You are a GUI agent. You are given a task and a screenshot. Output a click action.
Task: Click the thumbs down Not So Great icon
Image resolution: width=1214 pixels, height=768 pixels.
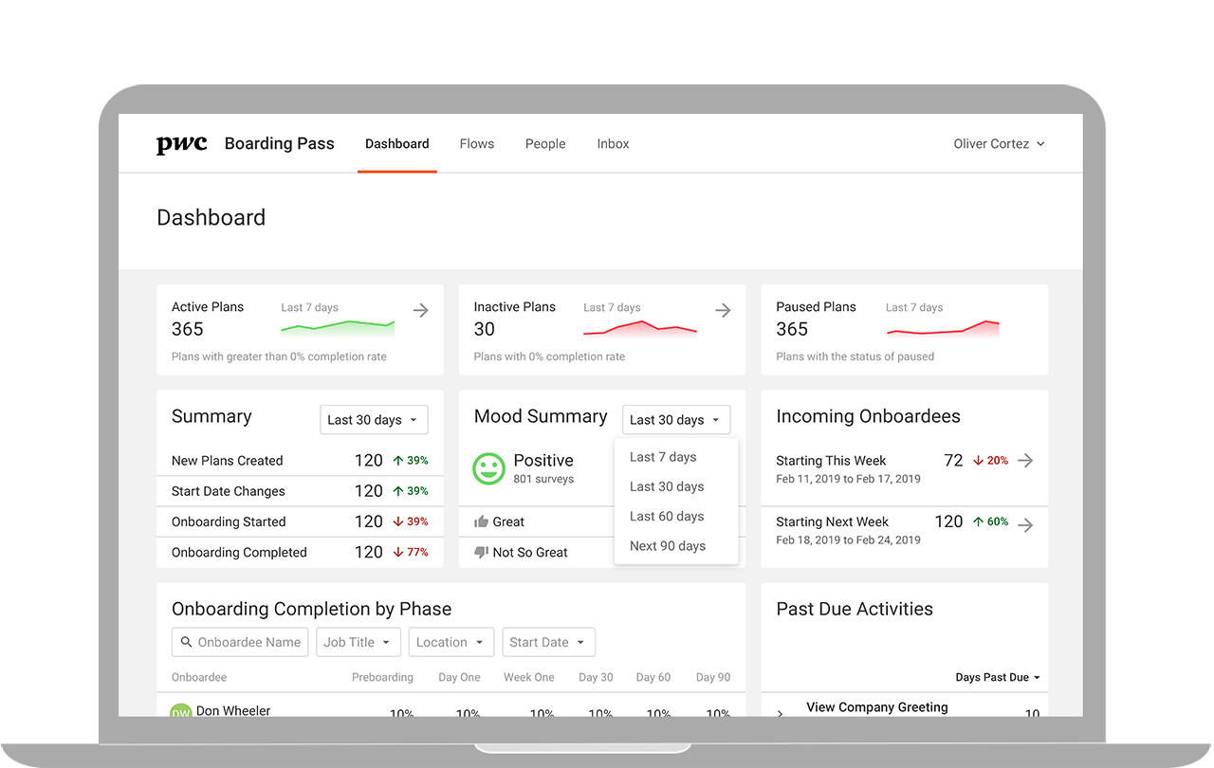(481, 552)
